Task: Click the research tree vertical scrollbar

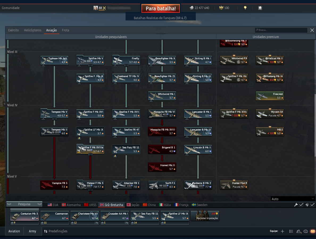Action: [315, 99]
